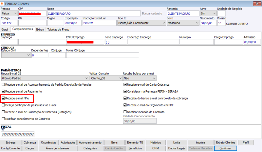Enable Deseja participar de pesquisas via e-mail
Image resolution: width=262 pixels, height=152 pixels.
click(3, 105)
